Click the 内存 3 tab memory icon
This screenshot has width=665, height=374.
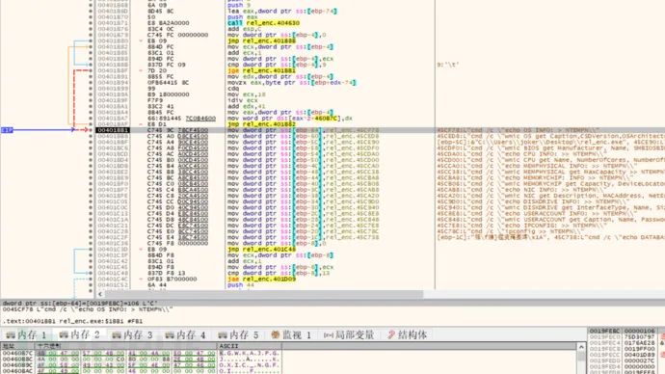coord(117,335)
